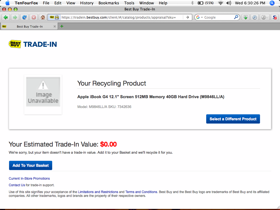
Task: Open the Spotlight search icon
Action: 272,3
